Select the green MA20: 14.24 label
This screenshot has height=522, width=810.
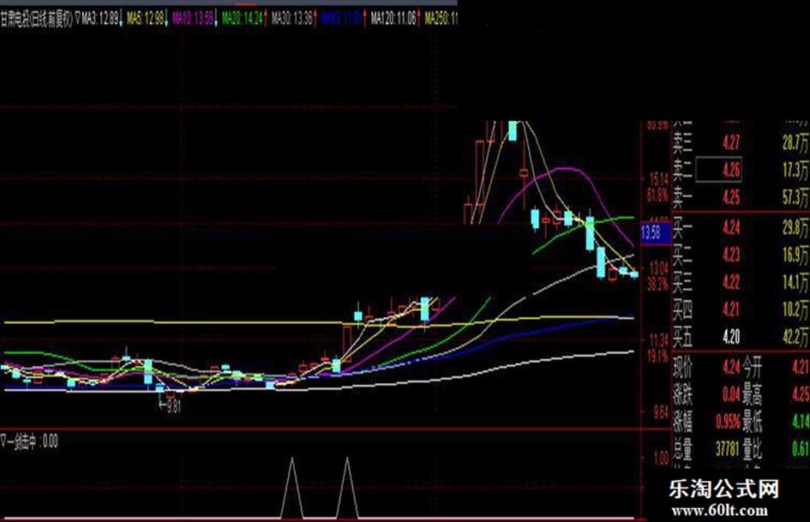click(x=243, y=19)
